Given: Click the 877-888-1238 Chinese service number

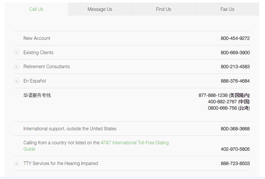Looking at the screenshot, I should tap(213, 95).
